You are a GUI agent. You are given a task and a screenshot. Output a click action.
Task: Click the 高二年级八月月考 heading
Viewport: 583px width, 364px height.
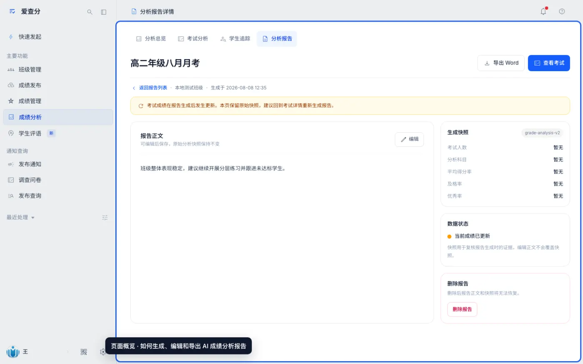165,63
